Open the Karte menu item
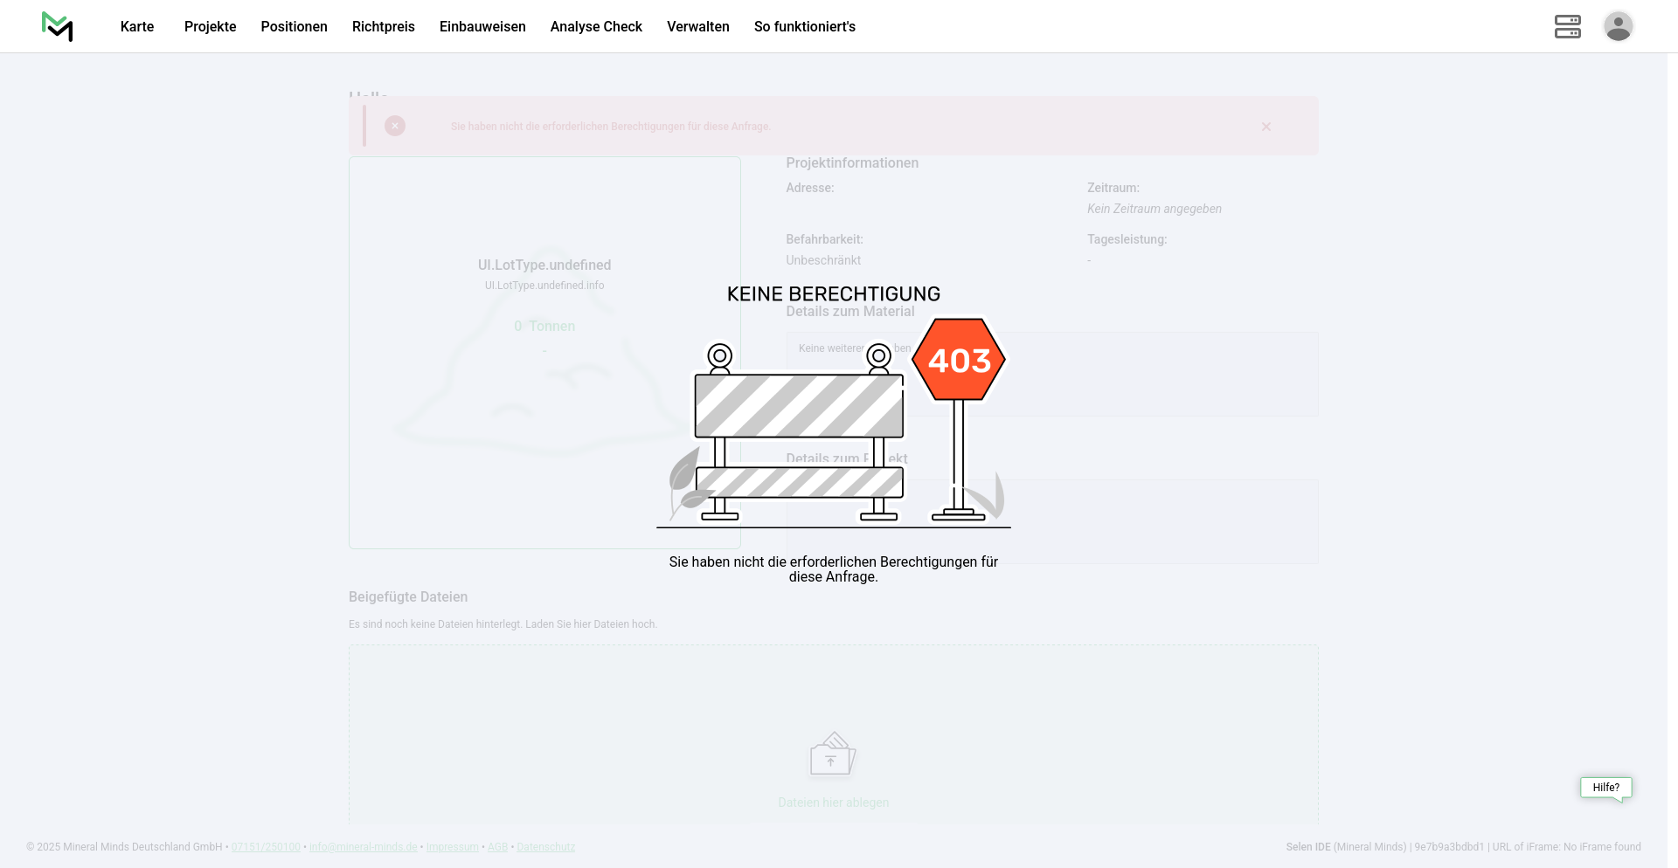This screenshot has height=868, width=1678. click(x=137, y=26)
